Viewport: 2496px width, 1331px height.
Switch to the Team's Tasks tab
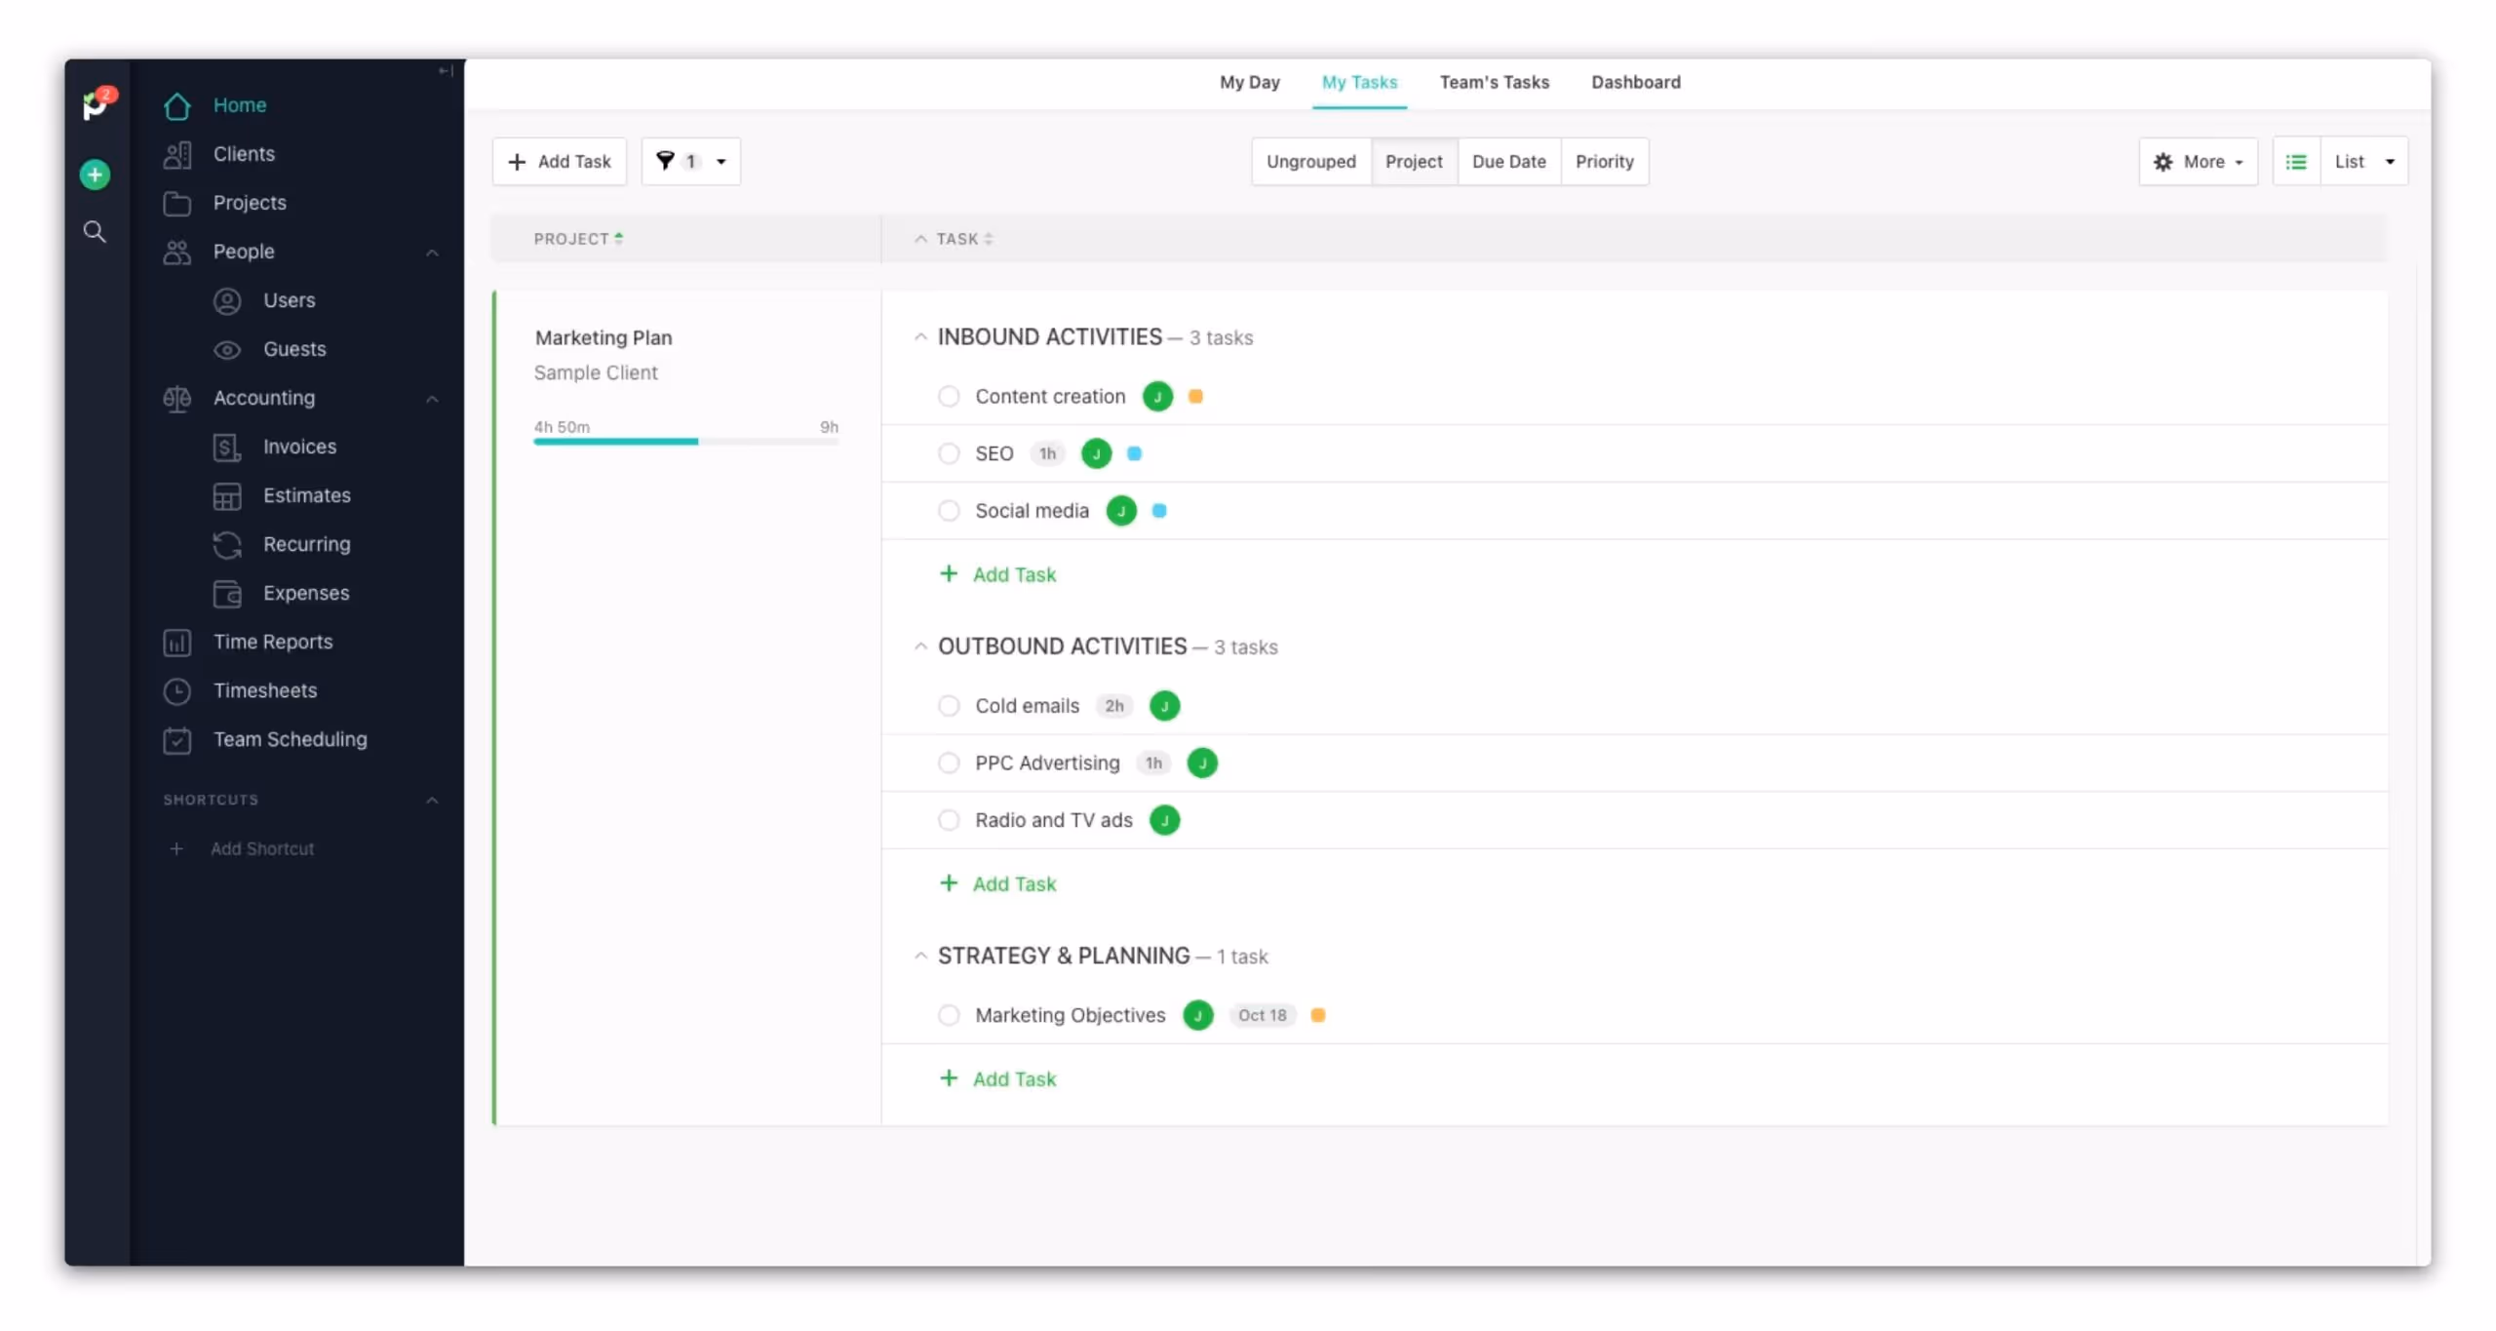point(1494,83)
